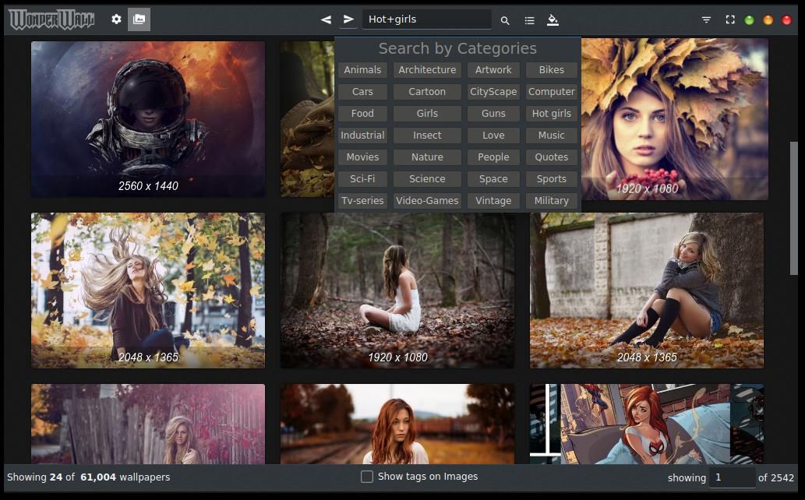Click the CityScape category

click(x=493, y=92)
